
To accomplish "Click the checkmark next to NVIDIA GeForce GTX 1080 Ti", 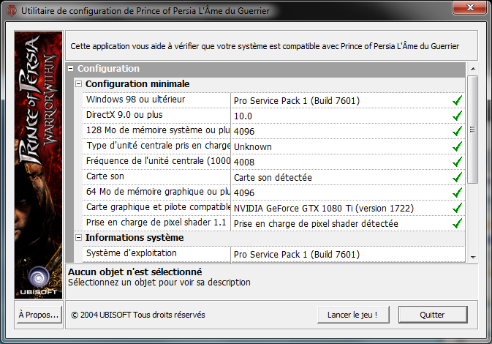I will click(457, 208).
